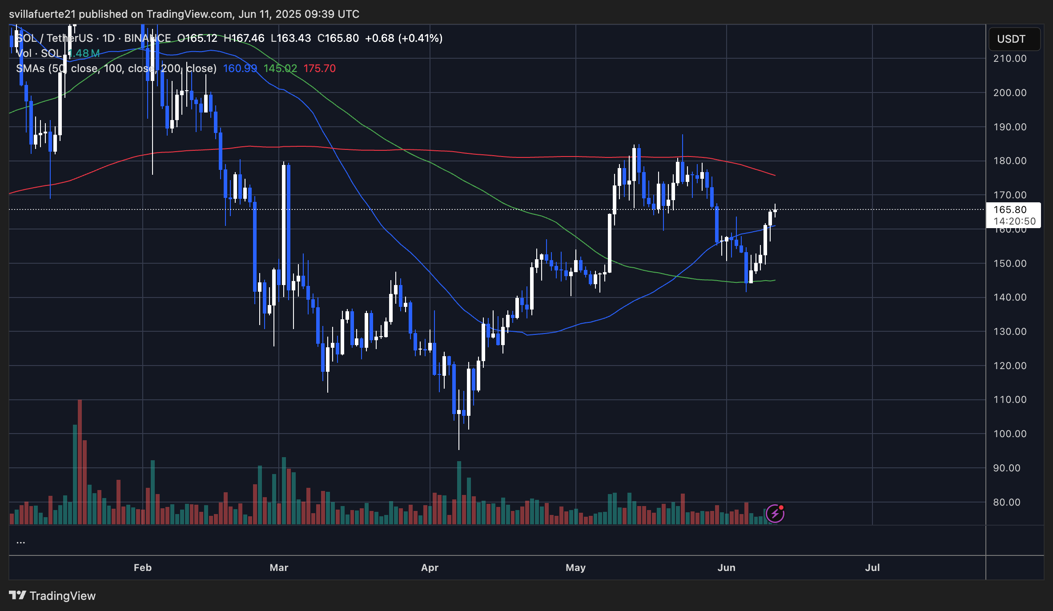
Task: Expand the three-dots collapsed indicator
Action: click(x=20, y=542)
